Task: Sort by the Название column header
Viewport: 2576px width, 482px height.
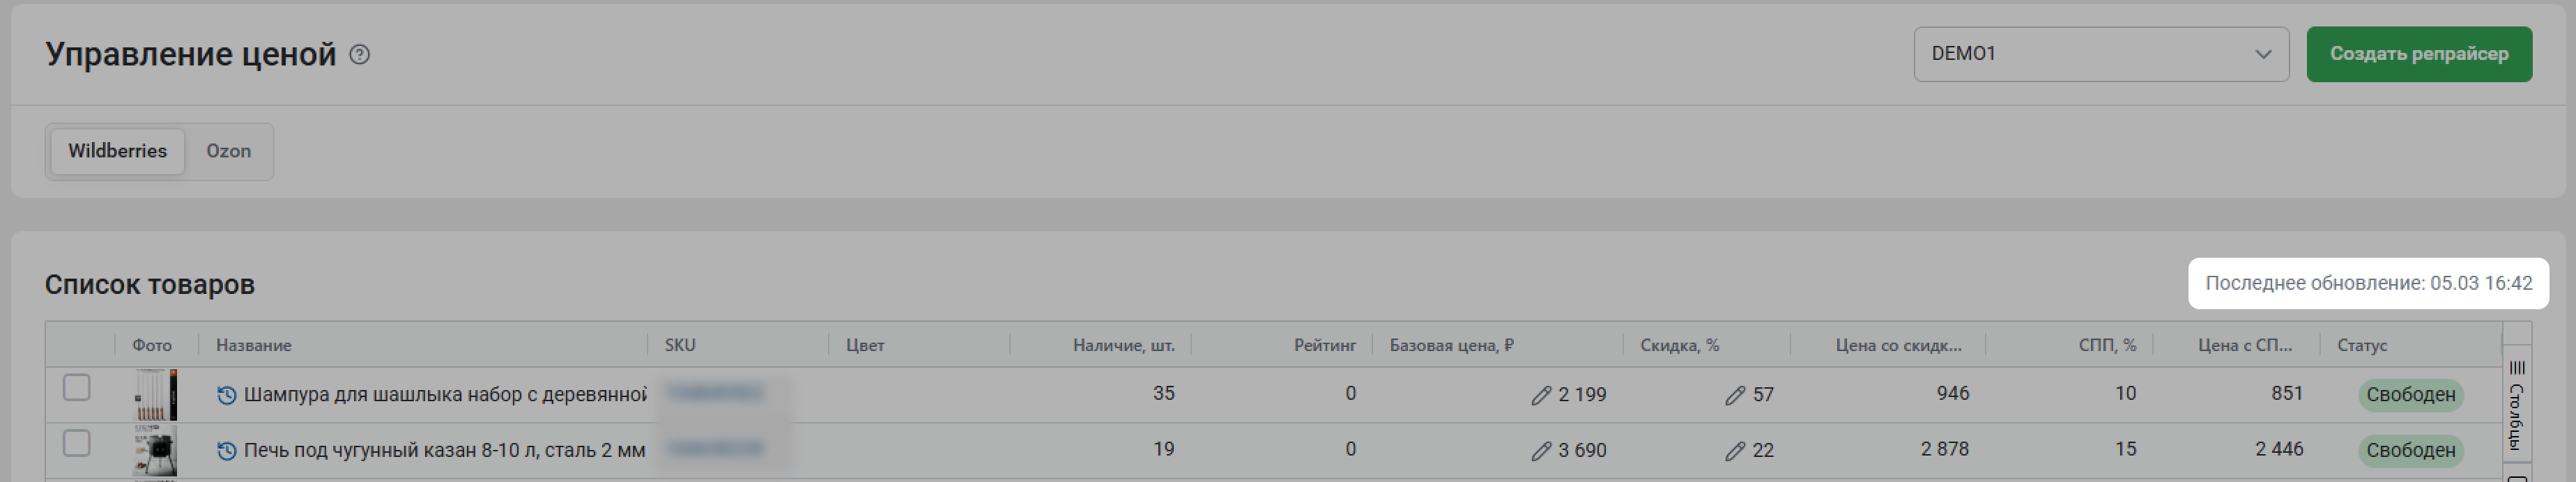Action: (254, 345)
